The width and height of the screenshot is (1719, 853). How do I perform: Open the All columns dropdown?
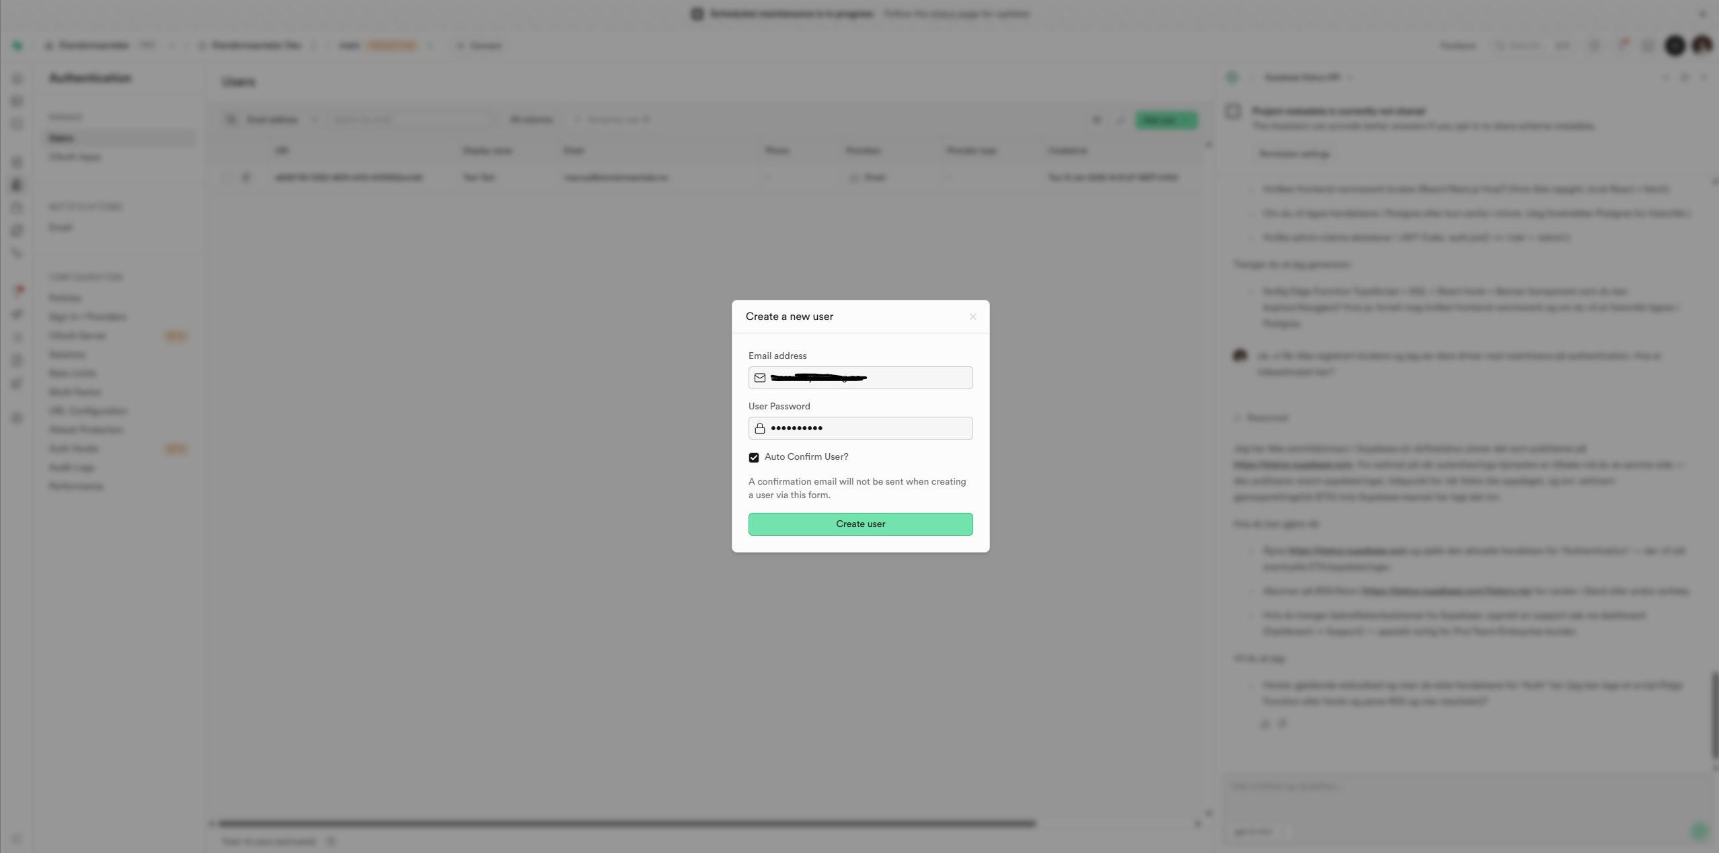[x=531, y=120]
